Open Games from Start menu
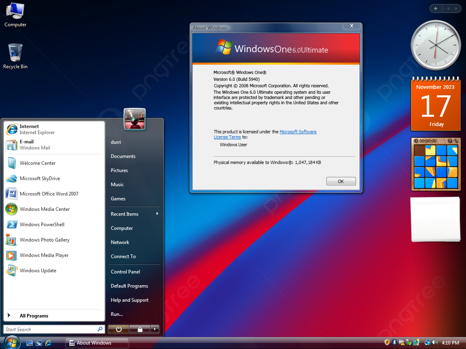Image resolution: width=466 pixels, height=349 pixels. tap(134, 199)
